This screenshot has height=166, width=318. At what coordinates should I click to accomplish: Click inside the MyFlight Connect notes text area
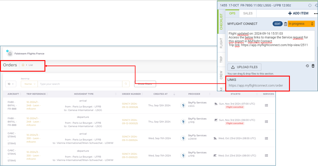pos(271,46)
